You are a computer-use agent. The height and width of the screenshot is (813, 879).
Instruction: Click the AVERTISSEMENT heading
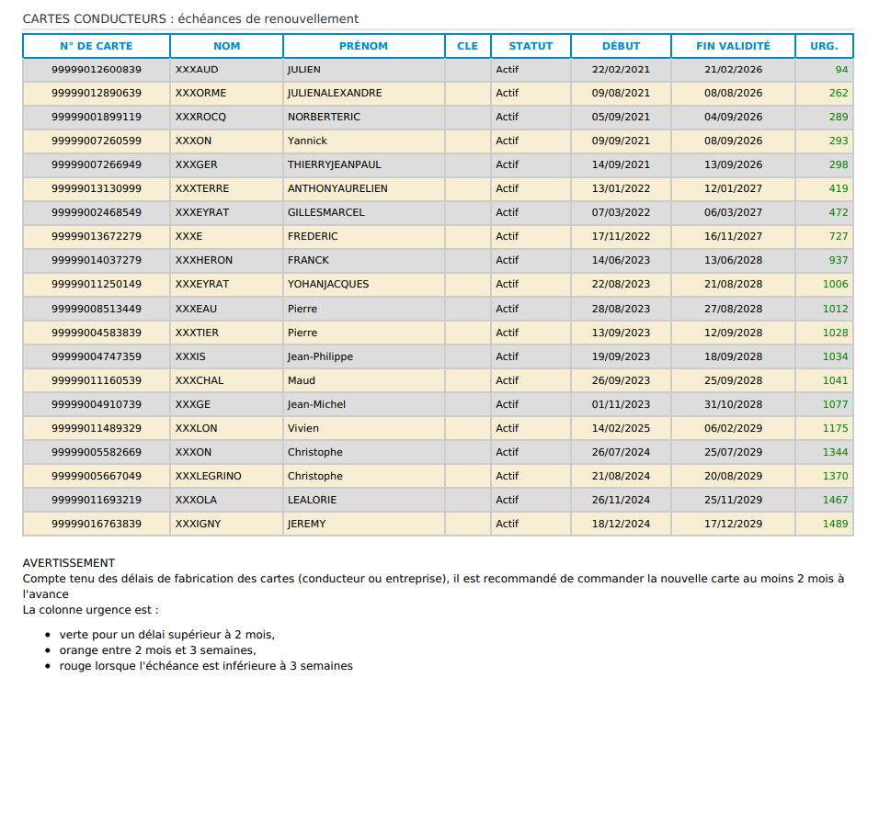click(x=68, y=563)
